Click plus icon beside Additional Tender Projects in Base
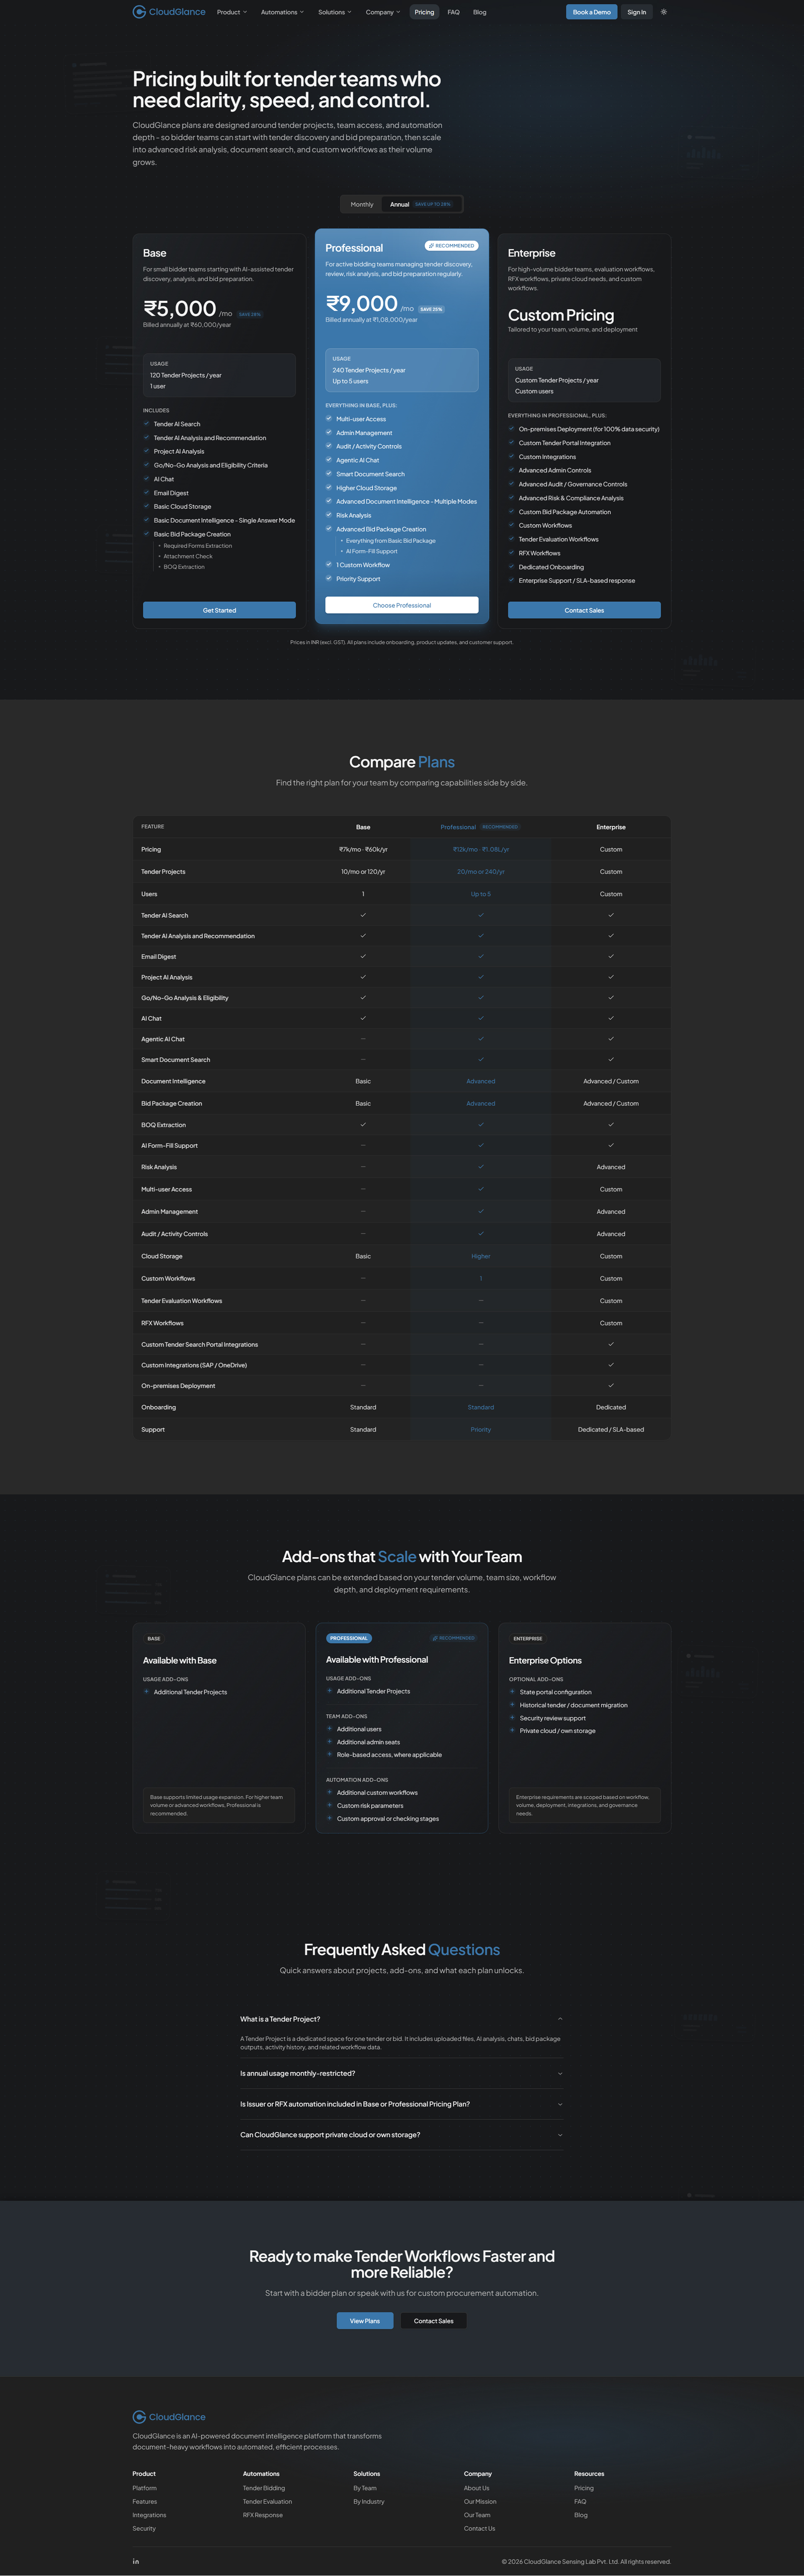804x2576 pixels. coord(146,1692)
